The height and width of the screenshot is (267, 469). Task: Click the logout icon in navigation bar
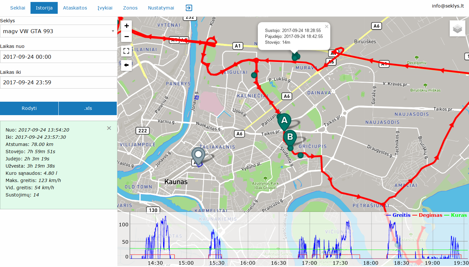[x=189, y=8]
